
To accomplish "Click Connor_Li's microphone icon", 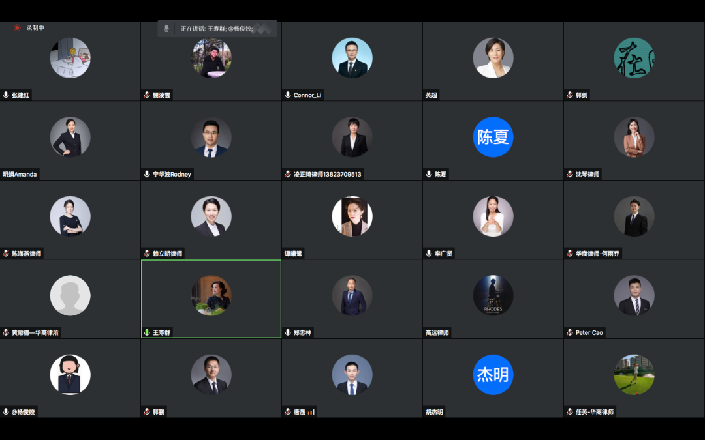I will pyautogui.click(x=288, y=95).
